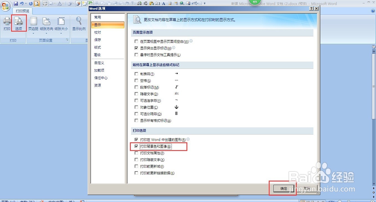Toggle 打印背景色和图像 checkbox
Screen dimensions: 376x202
(x=136, y=146)
